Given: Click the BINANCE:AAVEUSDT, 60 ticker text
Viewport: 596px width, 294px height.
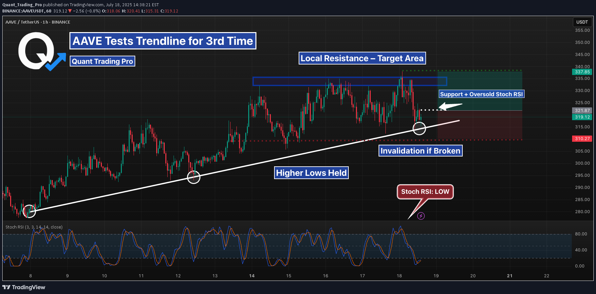Looking at the screenshot, I should click(27, 11).
